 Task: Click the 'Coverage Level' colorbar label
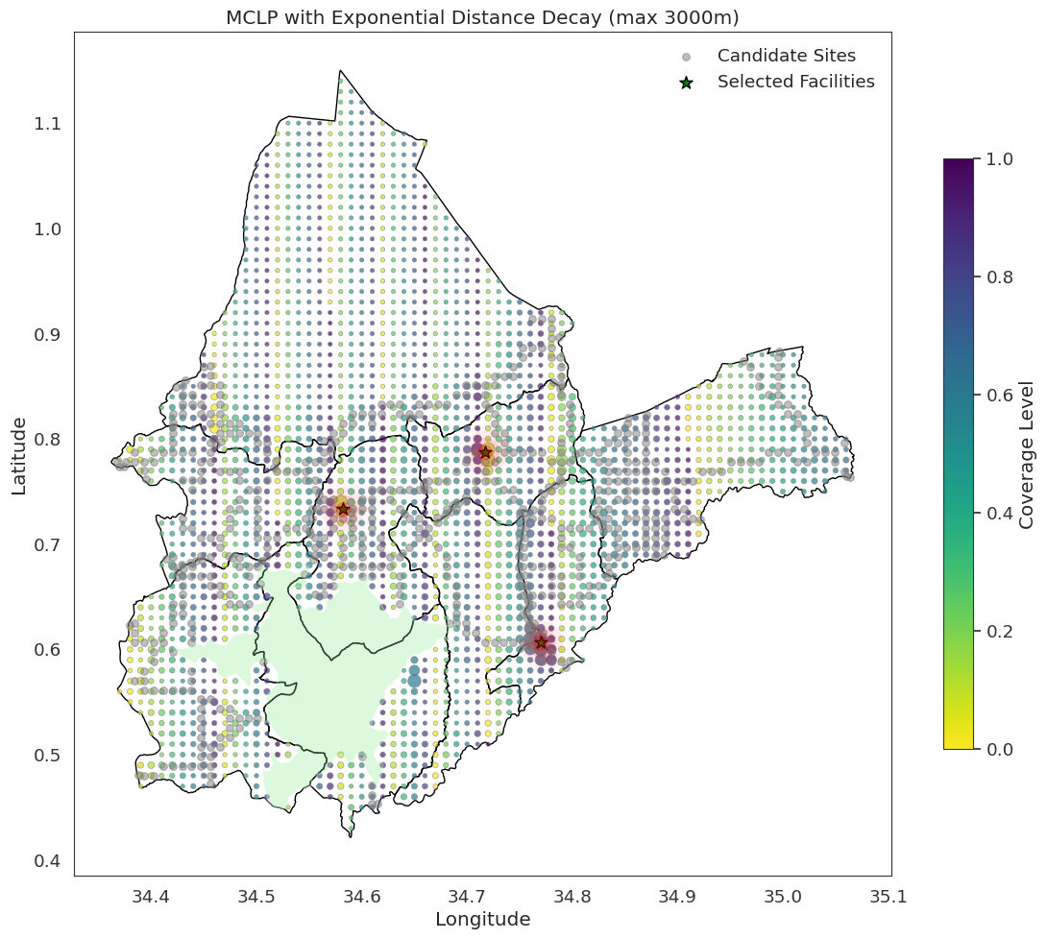coord(1027,454)
